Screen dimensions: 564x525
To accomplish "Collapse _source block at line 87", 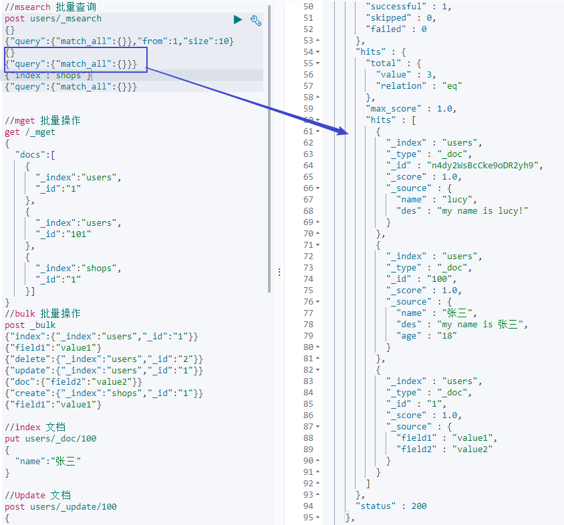I will click(317, 426).
